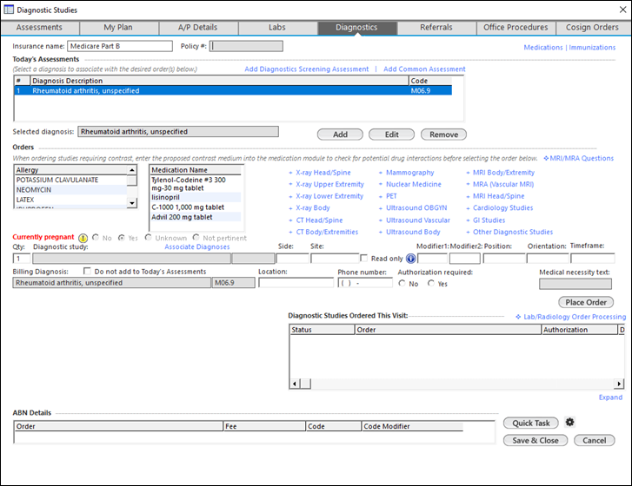632x486 pixels.
Task: Click the Insurance name field
Action: pyautogui.click(x=120, y=46)
